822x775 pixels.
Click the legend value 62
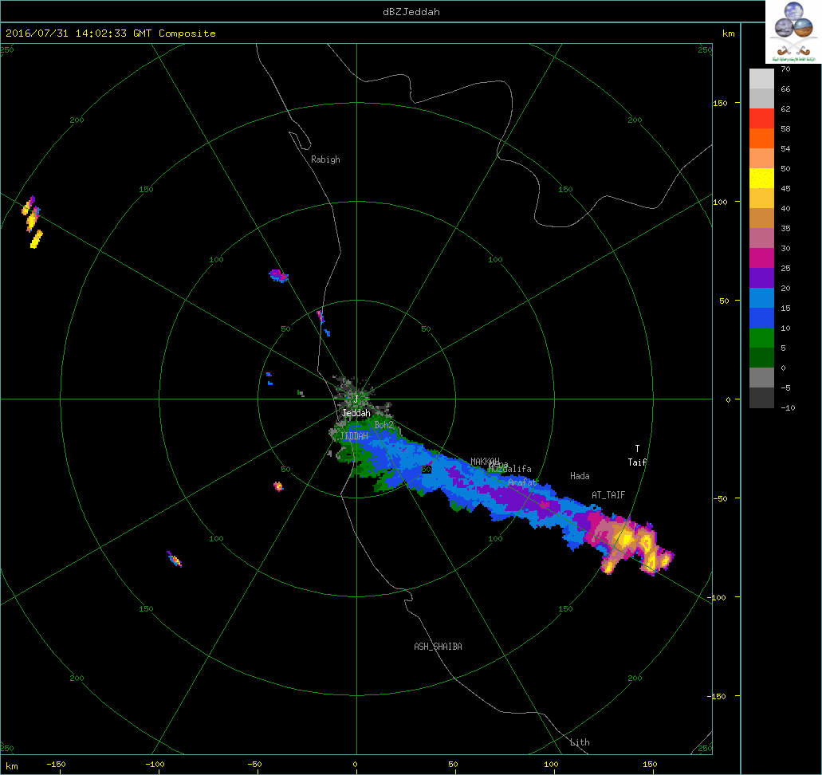785,108
